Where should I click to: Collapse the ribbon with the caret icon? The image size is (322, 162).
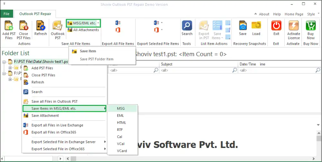[256, 14]
